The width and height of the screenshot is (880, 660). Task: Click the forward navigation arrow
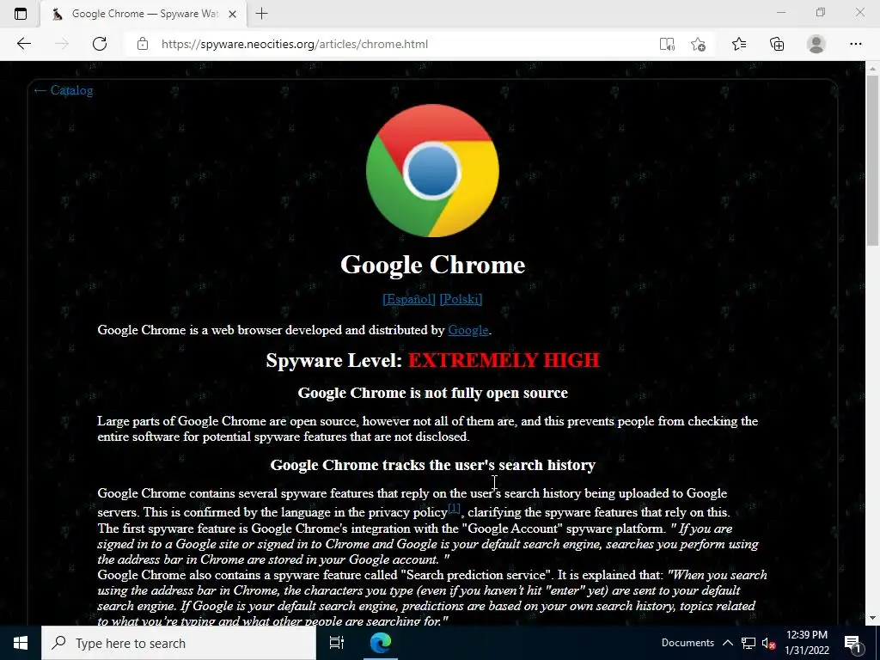(x=62, y=44)
